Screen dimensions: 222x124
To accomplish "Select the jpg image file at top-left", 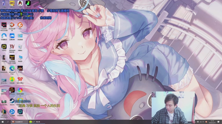I will tap(4, 3).
